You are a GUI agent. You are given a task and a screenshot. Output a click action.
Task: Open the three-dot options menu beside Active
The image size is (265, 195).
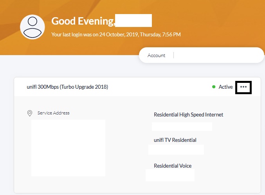click(243, 87)
